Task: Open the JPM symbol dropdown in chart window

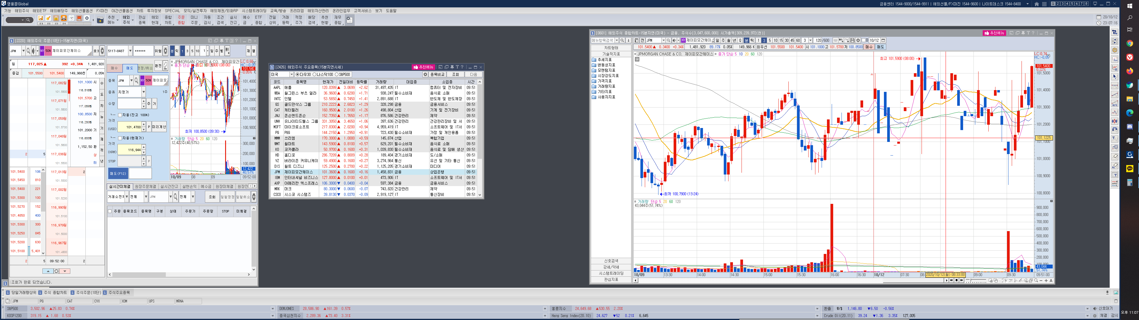Action: point(664,40)
